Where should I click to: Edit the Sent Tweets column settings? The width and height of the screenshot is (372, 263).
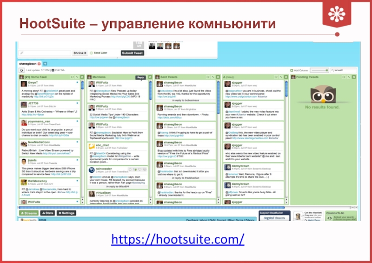212,76
